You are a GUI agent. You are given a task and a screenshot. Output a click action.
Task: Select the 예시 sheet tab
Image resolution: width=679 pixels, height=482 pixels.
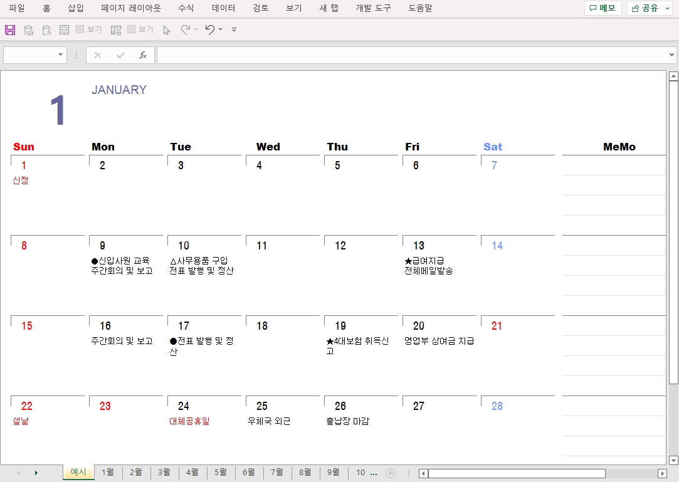point(78,472)
